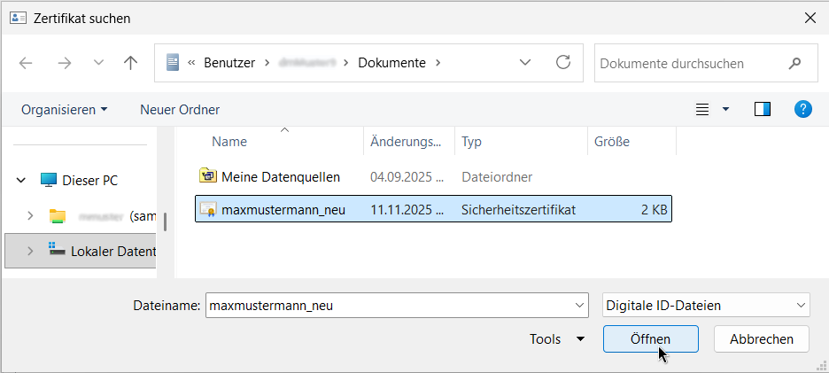Click the search magnifier icon
The image size is (829, 373).
794,64
